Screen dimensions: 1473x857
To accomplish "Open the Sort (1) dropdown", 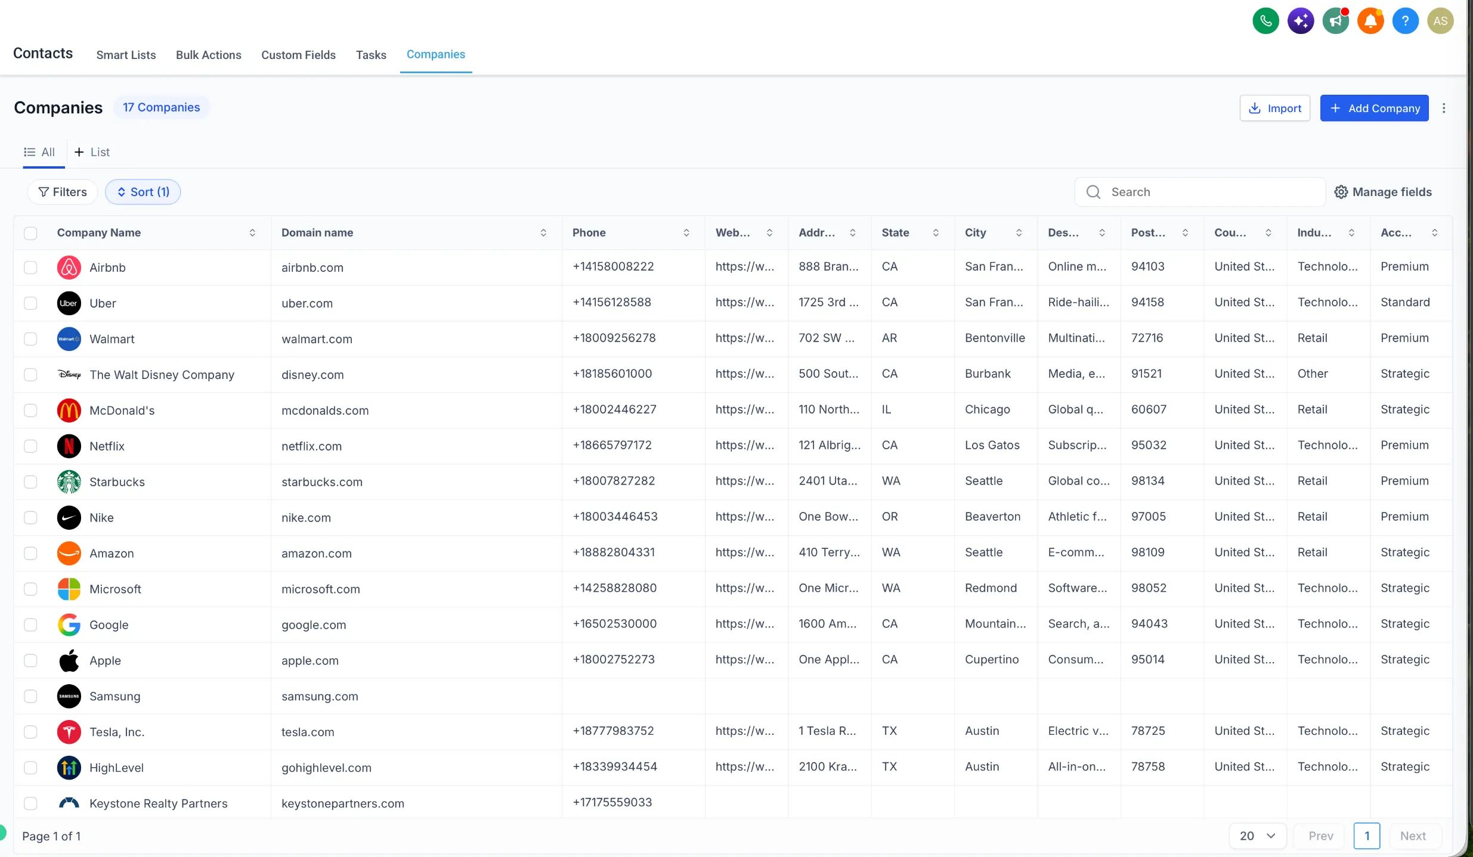I will tap(143, 192).
